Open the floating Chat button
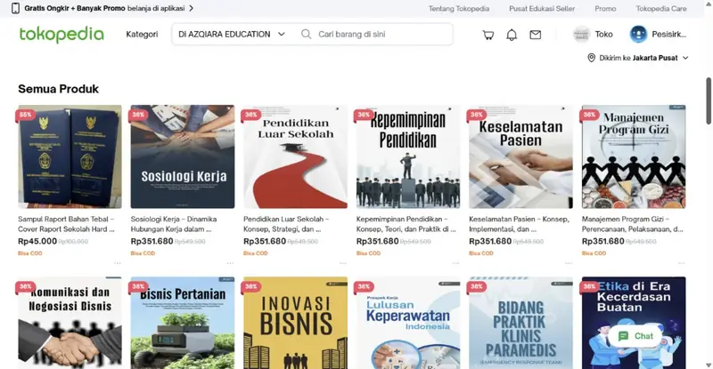The width and height of the screenshot is (713, 369). pos(635,336)
